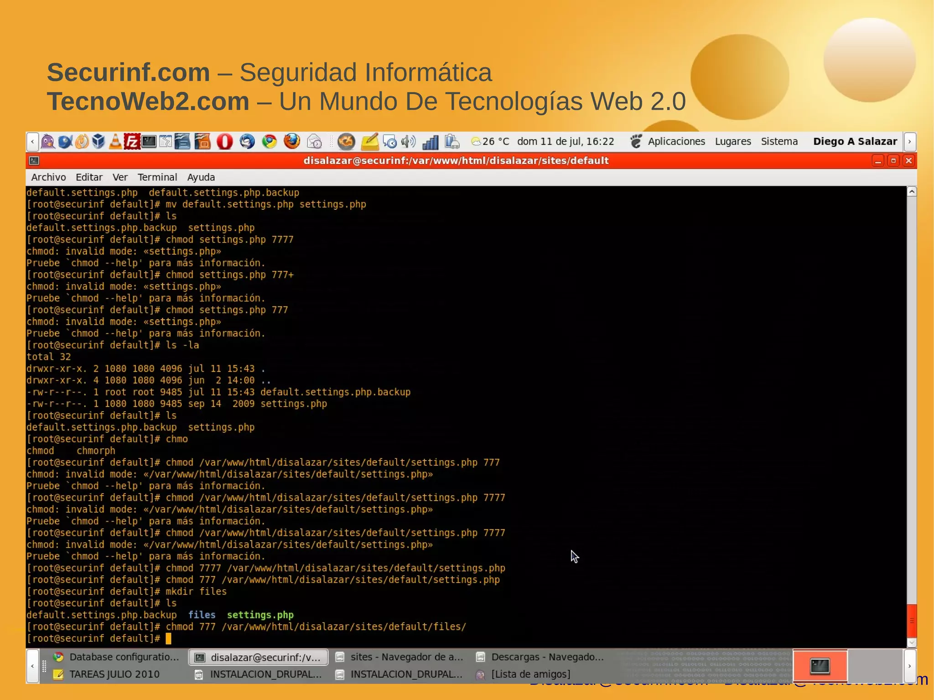
Task: Switch to Descargas - Navegador window
Action: (540, 657)
